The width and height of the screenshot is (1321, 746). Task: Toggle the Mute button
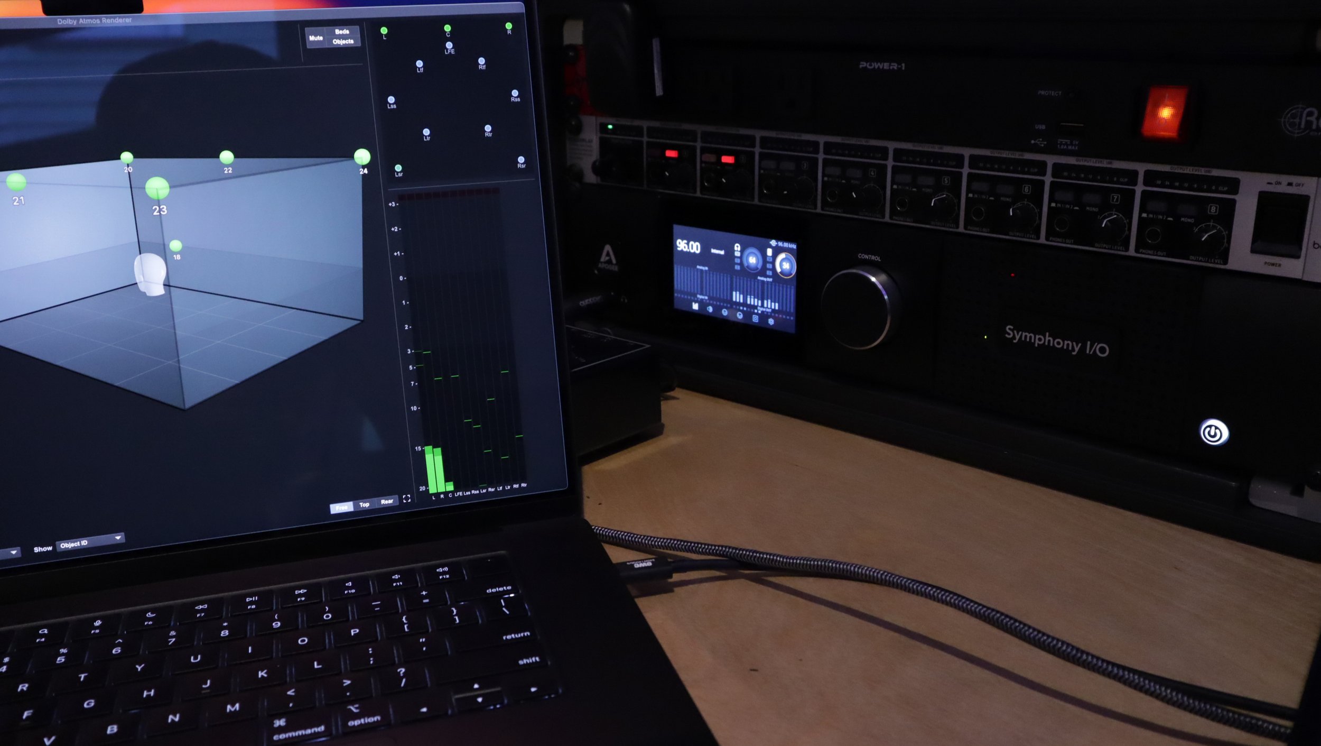coord(316,38)
